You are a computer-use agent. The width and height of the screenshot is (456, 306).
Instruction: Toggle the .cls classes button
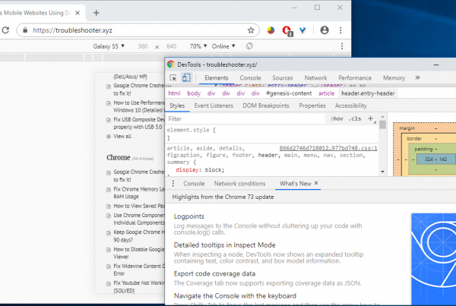click(355, 118)
